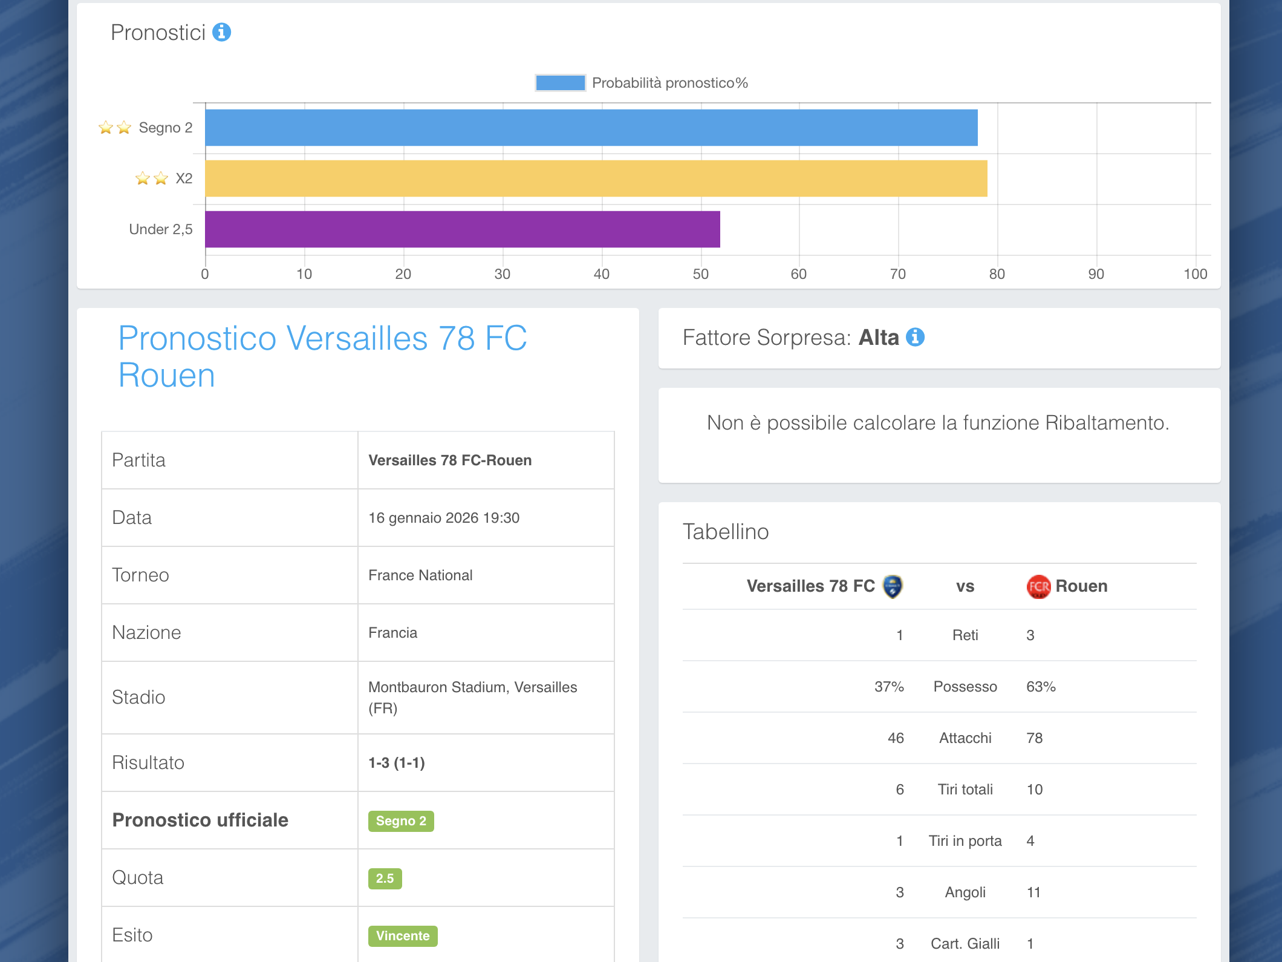Click the France National tournament cell
Image resolution: width=1282 pixels, height=962 pixels.
pyautogui.click(x=420, y=575)
